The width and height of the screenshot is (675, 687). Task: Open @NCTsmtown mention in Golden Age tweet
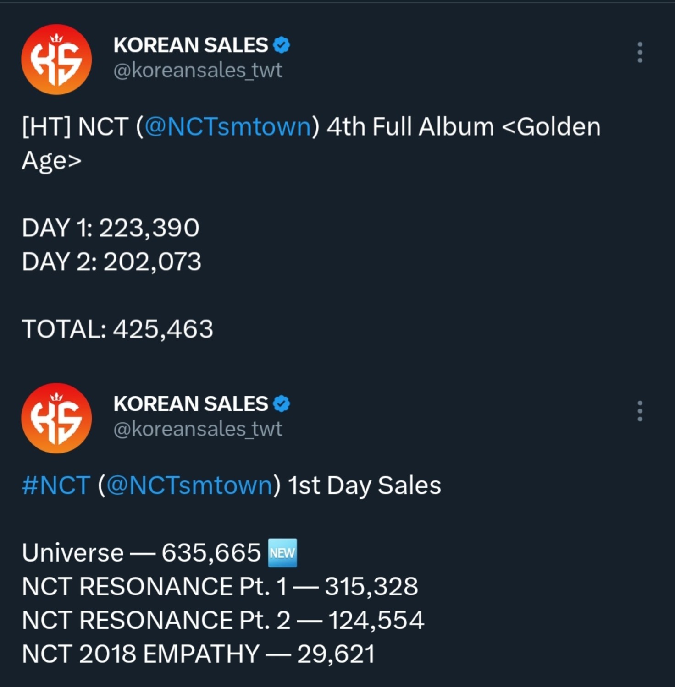click(227, 127)
